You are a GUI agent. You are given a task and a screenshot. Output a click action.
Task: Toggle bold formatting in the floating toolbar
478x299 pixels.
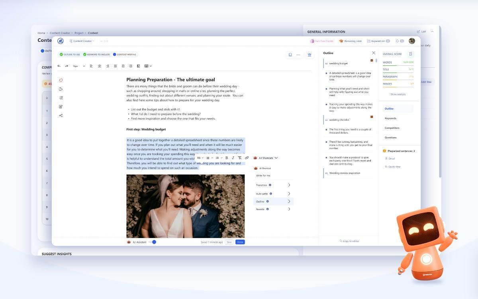[227, 158]
